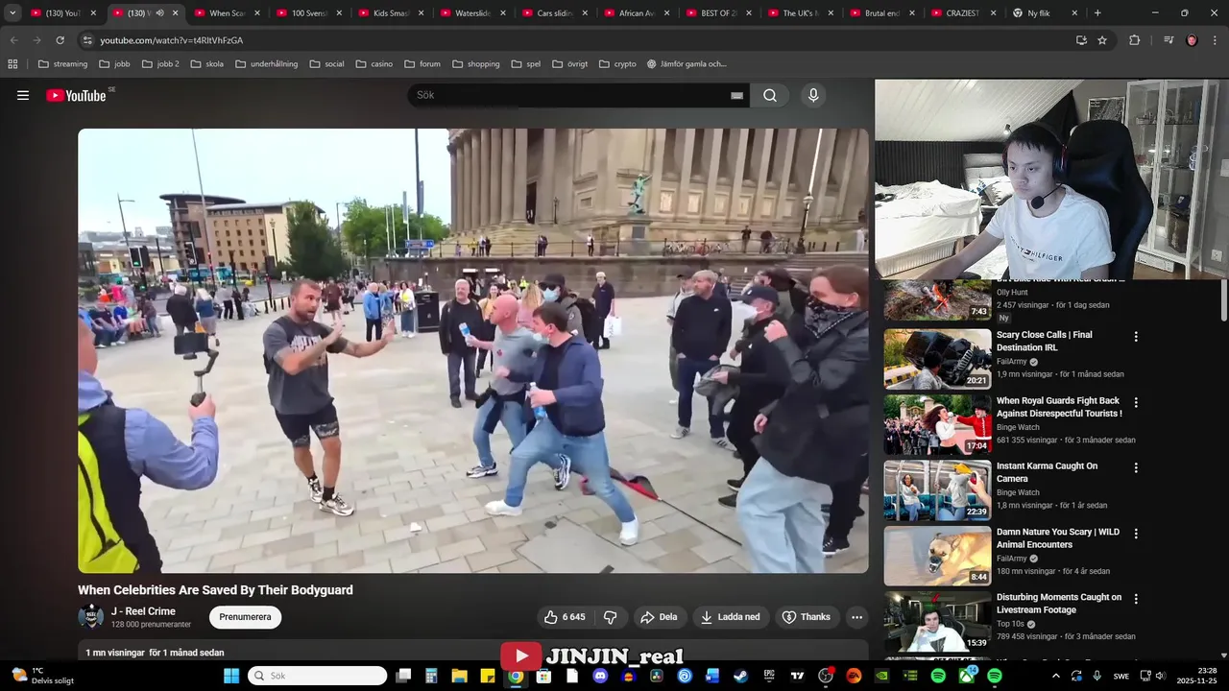Dislike the video with thumbs-down button
This screenshot has width=1229, height=691.
click(x=609, y=617)
